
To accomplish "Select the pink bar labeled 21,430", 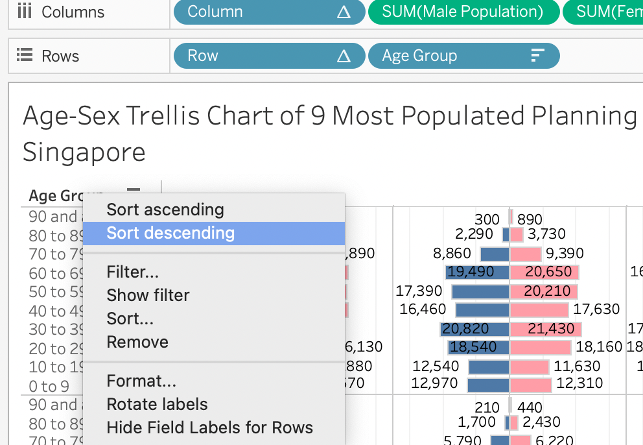I will click(x=545, y=329).
